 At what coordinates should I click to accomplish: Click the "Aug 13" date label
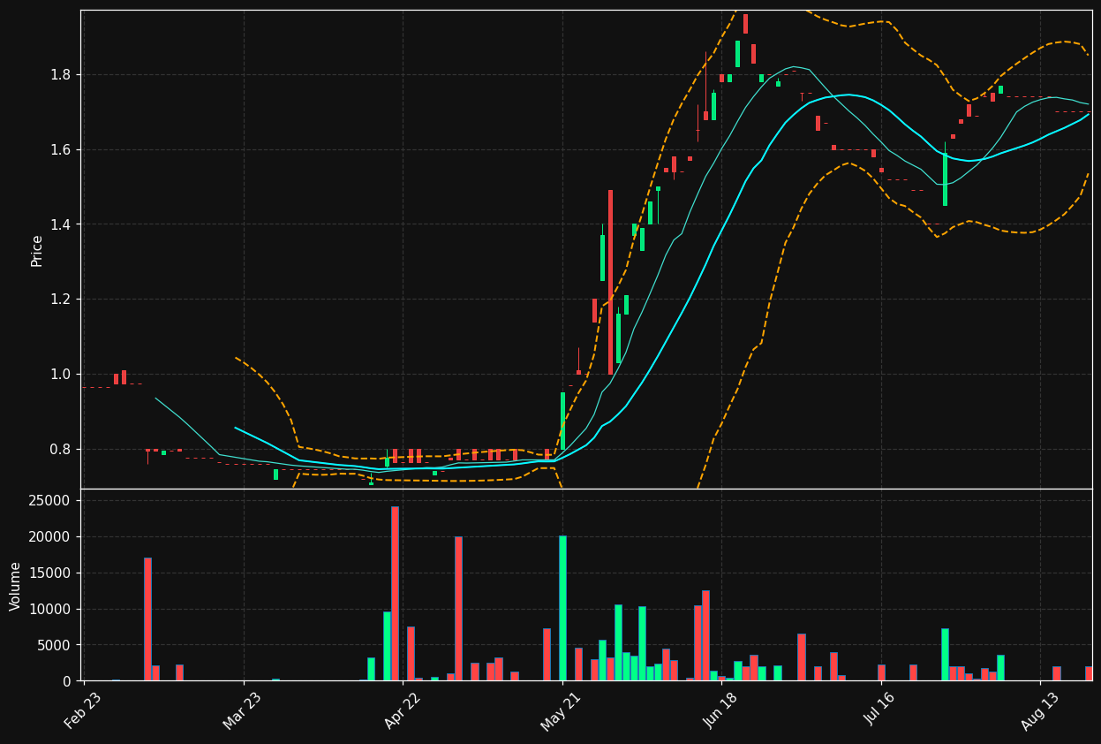[x=1038, y=710]
